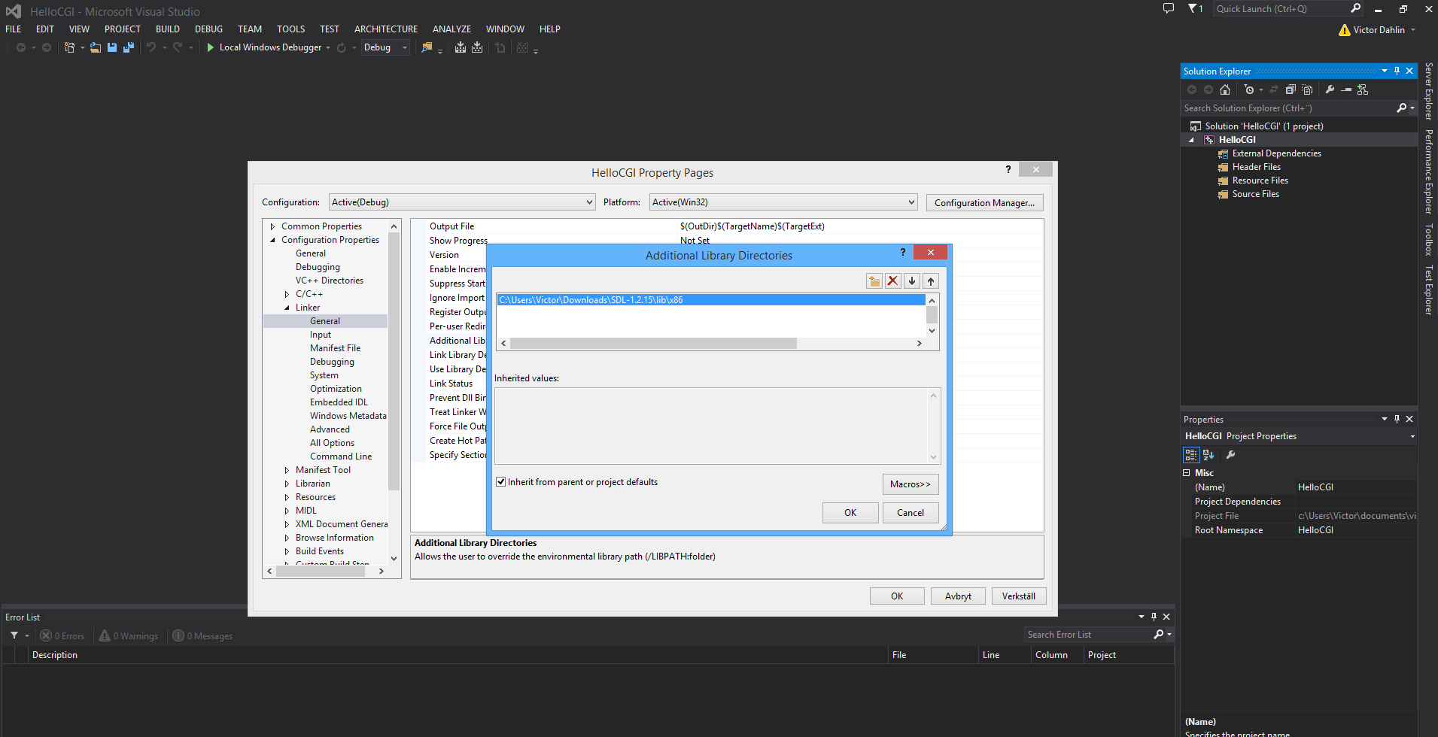Screen dimensions: 1438x737
Task: Open Server Explorer side tab
Action: pyautogui.click(x=1428, y=92)
